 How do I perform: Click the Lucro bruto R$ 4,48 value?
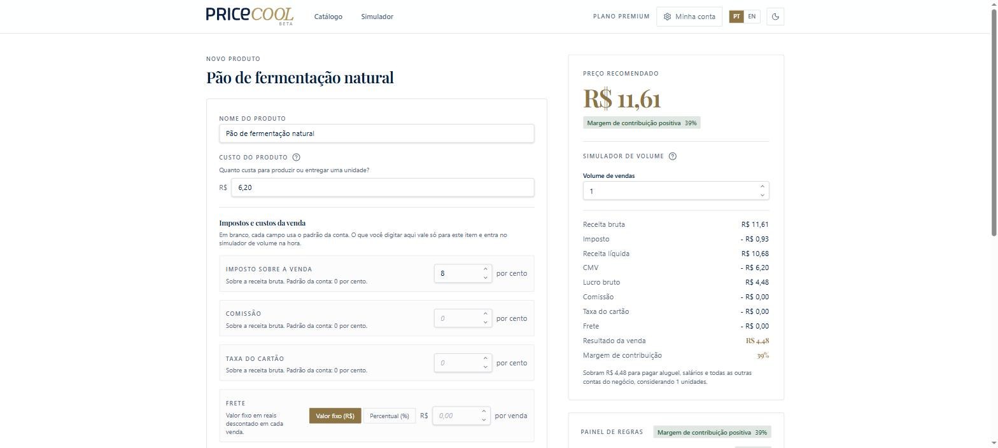[757, 282]
